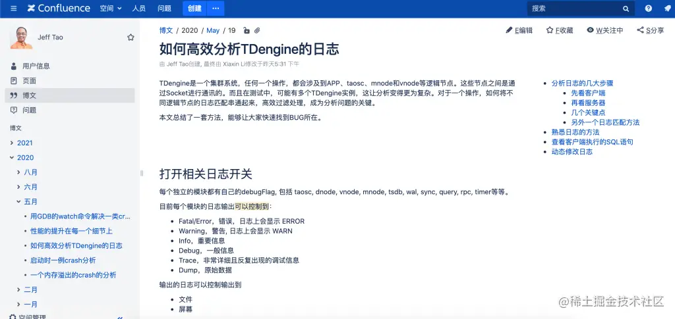
Task: Click bullet text Dump，原始数据
Action: (x=206, y=270)
